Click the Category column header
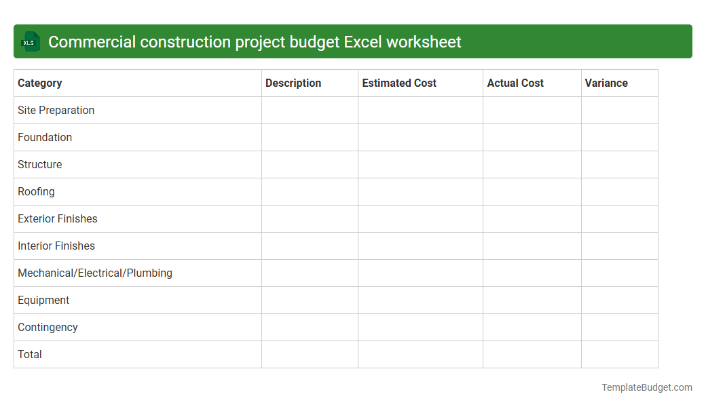706x407 pixels. (x=39, y=83)
